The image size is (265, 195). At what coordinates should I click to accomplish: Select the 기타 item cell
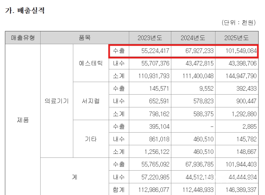pos(91,139)
